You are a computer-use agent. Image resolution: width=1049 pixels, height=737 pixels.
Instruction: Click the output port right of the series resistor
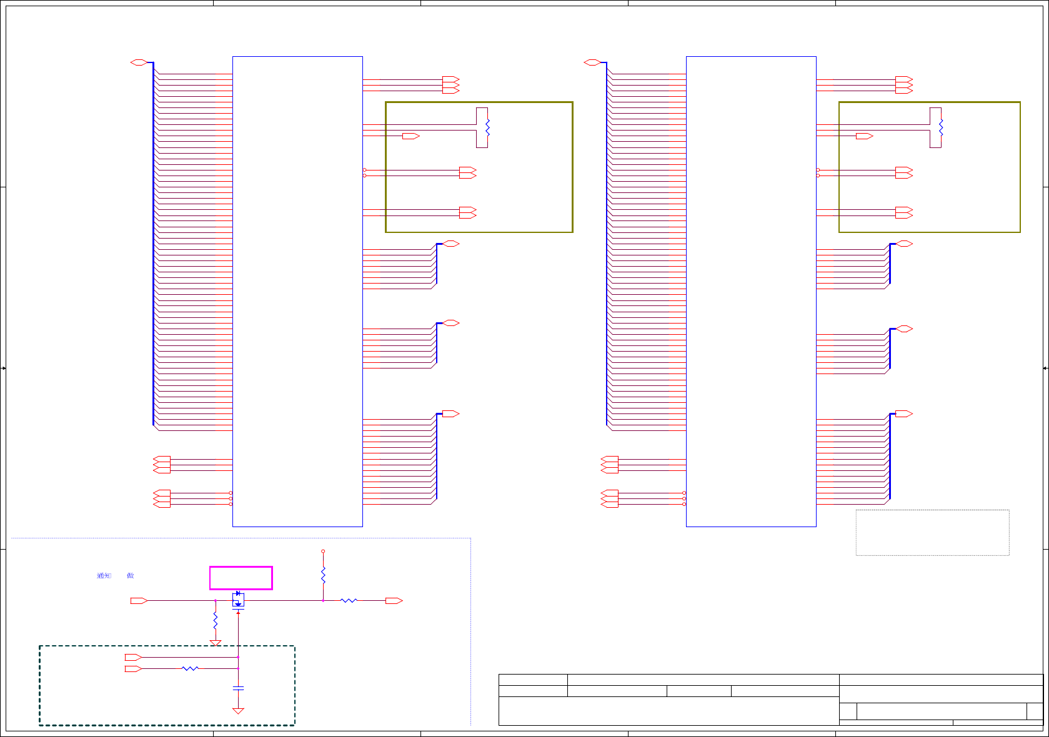tap(394, 601)
